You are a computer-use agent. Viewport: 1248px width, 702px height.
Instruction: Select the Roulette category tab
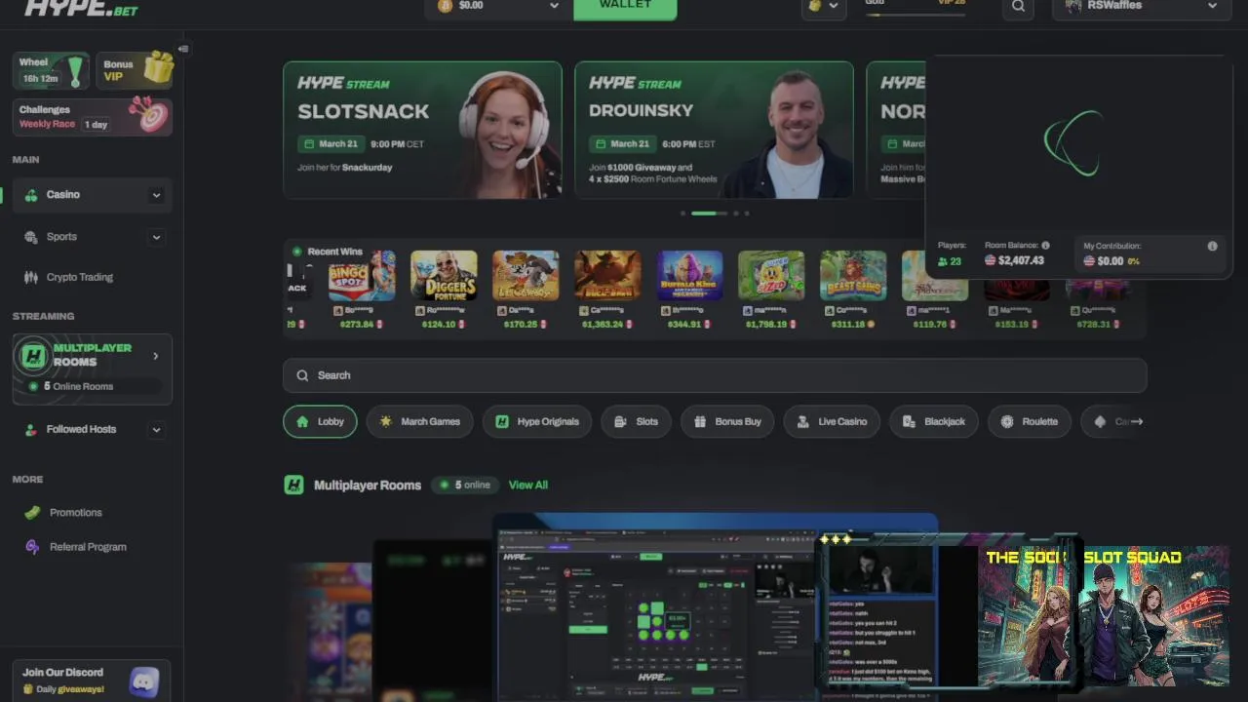(x=1029, y=421)
